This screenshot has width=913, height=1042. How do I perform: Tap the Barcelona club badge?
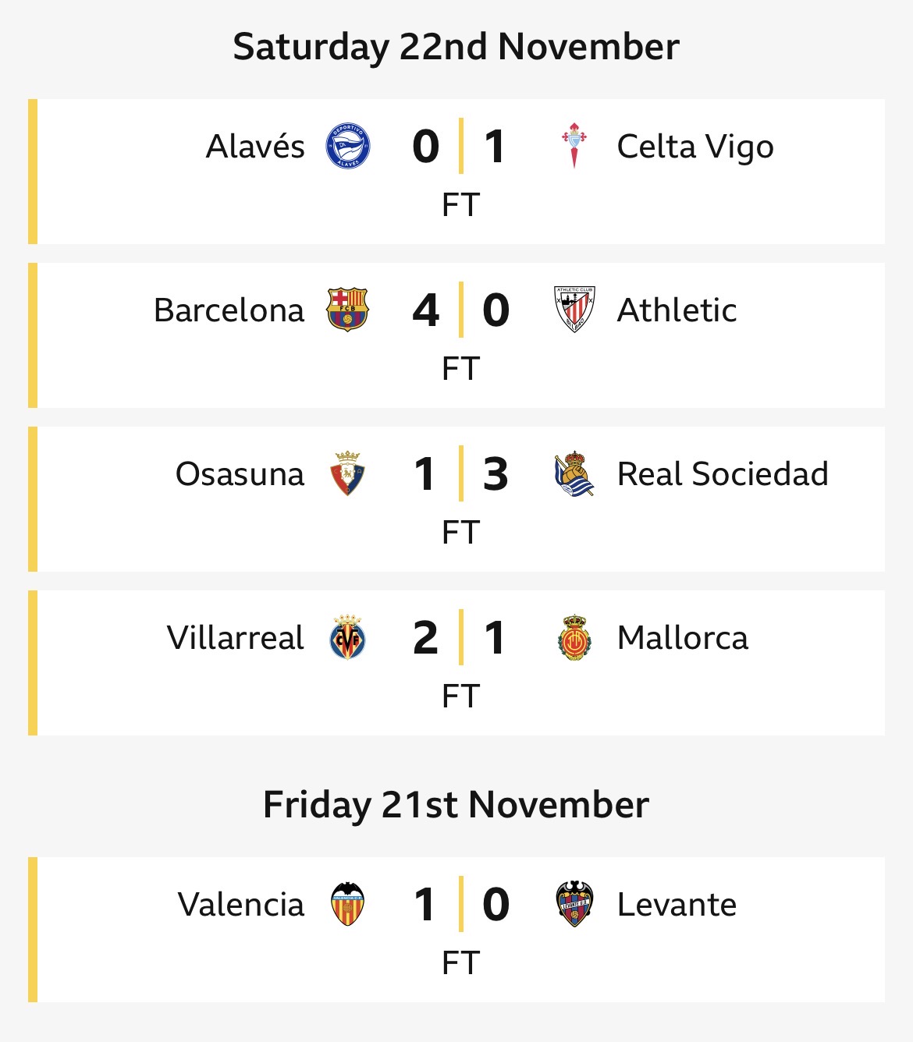(x=348, y=310)
